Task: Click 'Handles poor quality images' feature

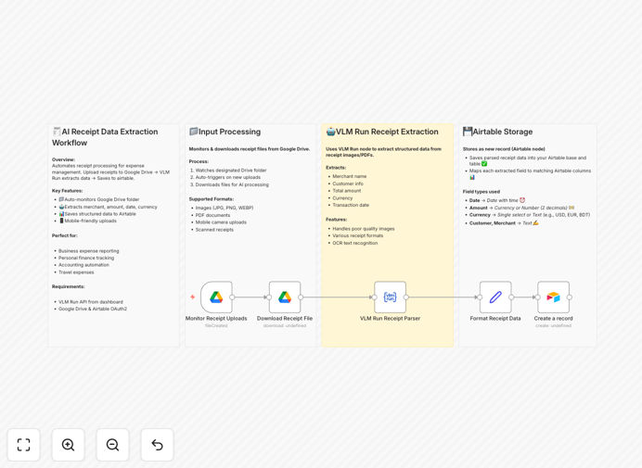Action: [363, 229]
